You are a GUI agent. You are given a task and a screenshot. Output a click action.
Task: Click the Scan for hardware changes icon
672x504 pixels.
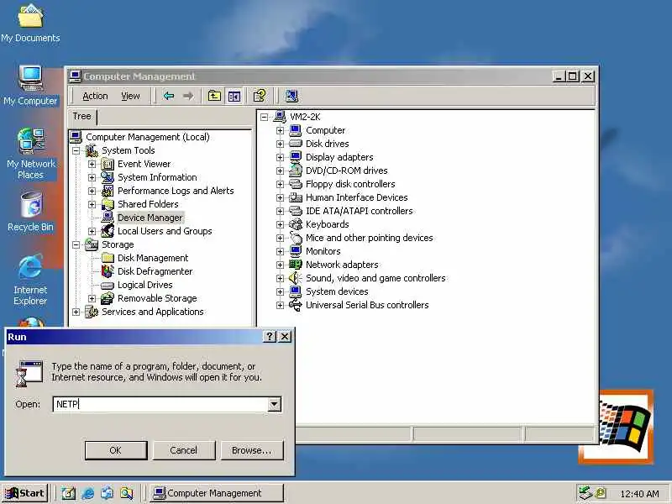291,96
